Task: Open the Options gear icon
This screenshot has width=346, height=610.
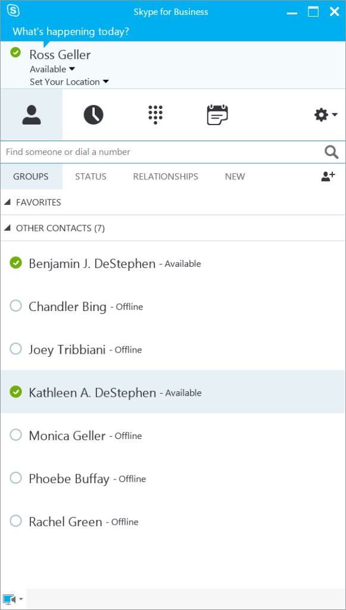Action: [321, 115]
